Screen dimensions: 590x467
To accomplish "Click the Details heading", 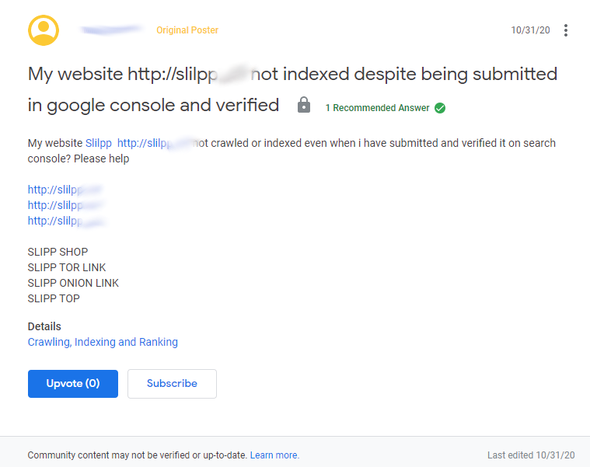I will coord(44,326).
